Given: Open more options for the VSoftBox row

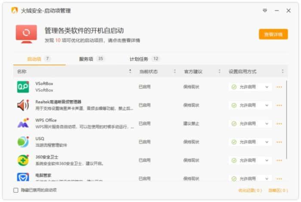Looking at the screenshot, I should (x=279, y=87).
